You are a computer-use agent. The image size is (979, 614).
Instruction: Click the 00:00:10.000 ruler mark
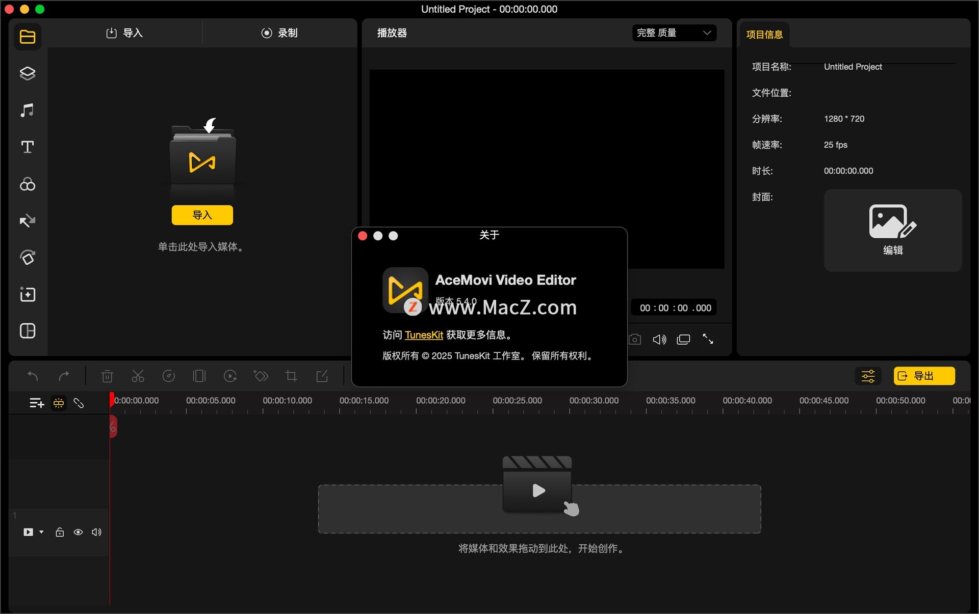287,401
